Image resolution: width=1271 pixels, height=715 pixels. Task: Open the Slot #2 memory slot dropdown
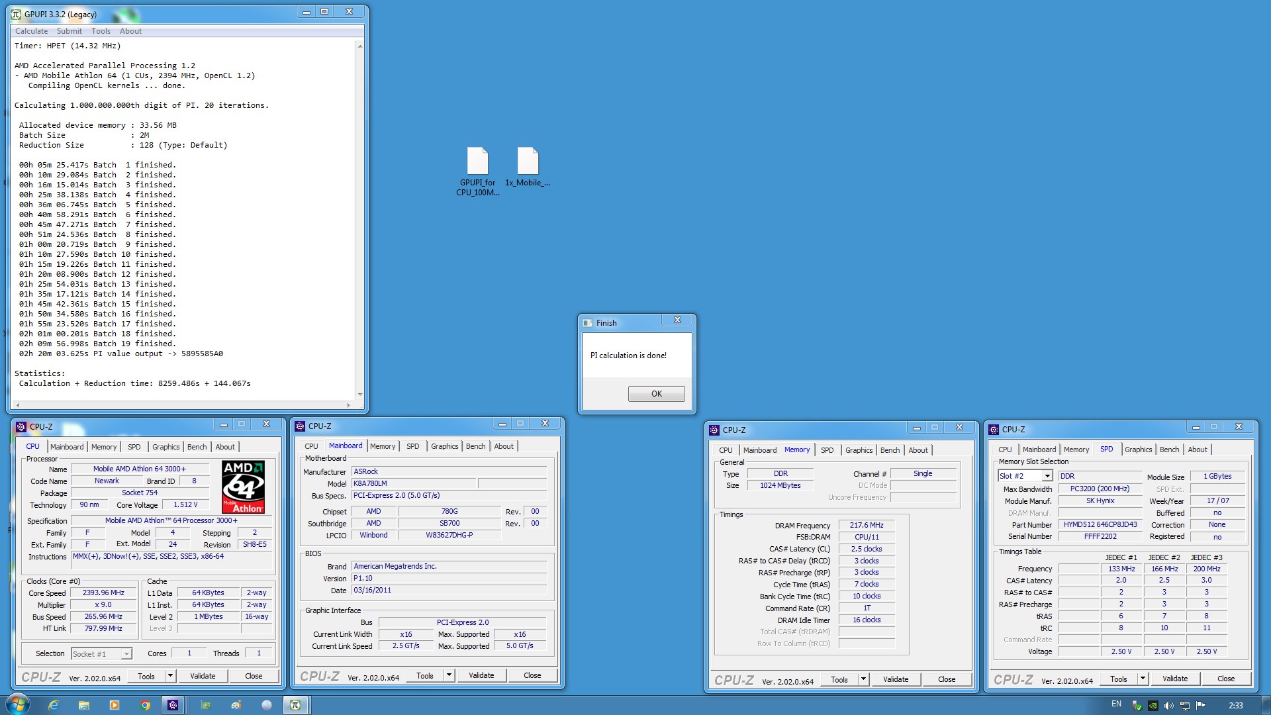1047,476
